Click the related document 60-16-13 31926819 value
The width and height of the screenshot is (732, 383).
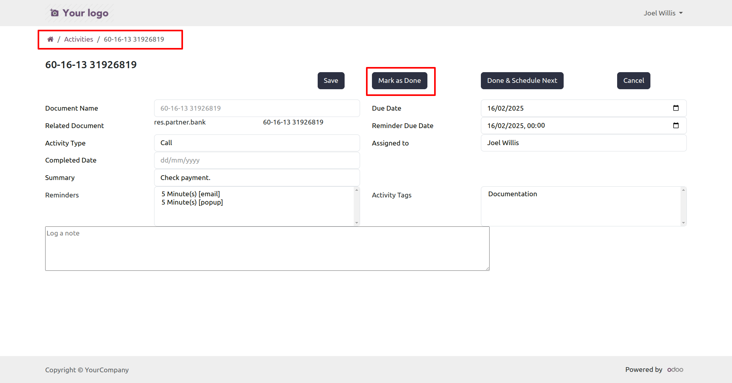pos(293,122)
